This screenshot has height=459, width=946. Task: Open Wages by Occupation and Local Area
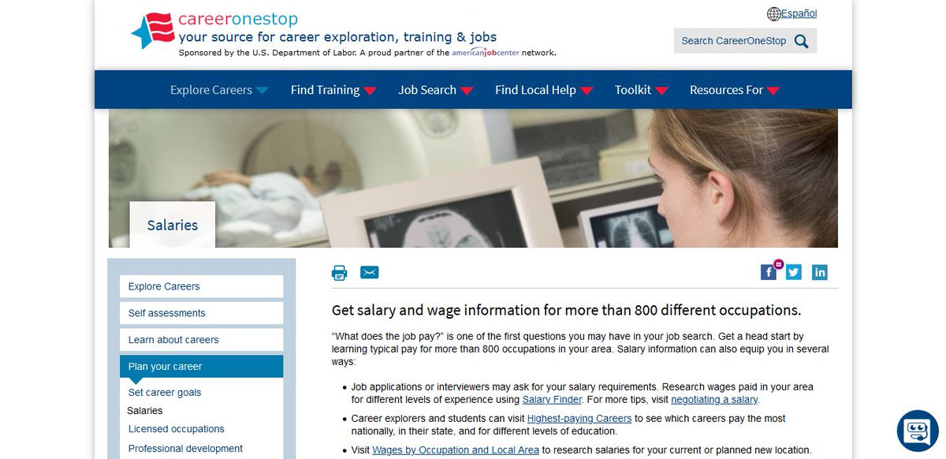click(456, 450)
